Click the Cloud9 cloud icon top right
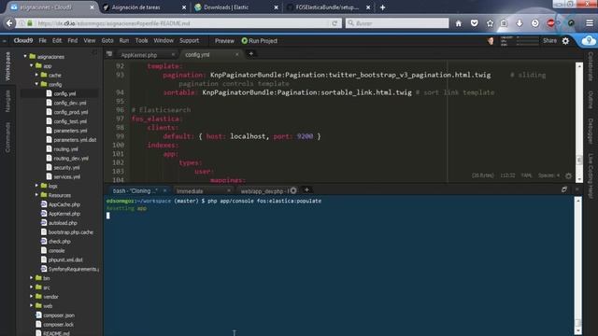 coord(589,40)
